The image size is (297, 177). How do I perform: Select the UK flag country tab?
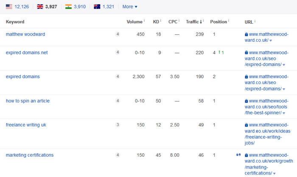click(x=40, y=7)
